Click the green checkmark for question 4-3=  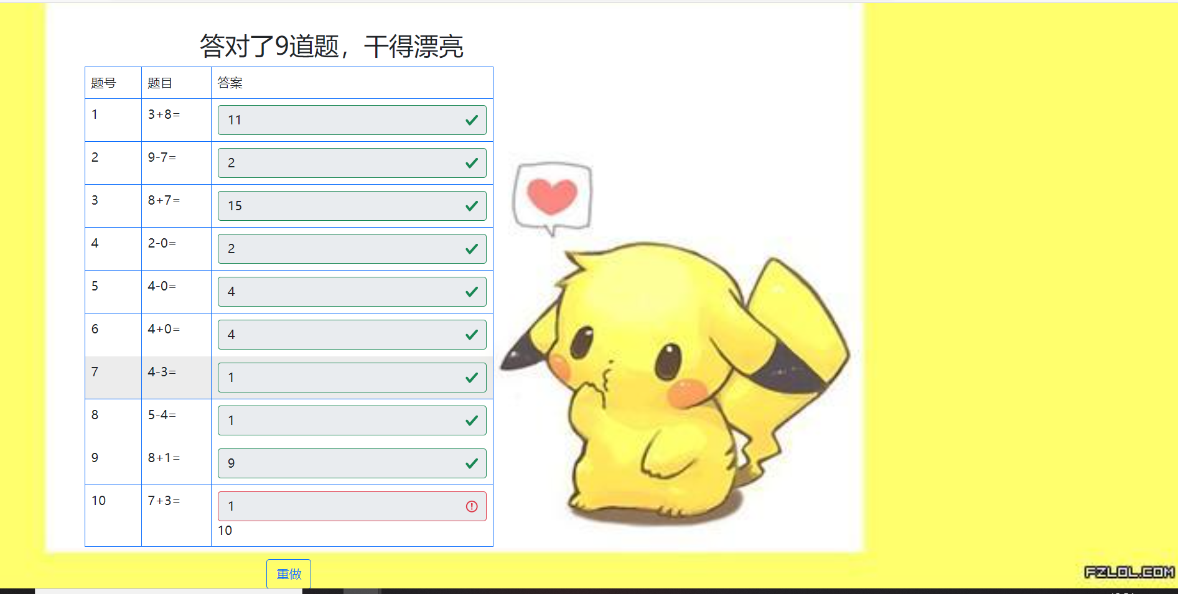472,378
